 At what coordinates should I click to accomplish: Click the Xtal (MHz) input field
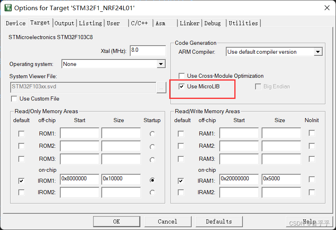click(x=148, y=50)
